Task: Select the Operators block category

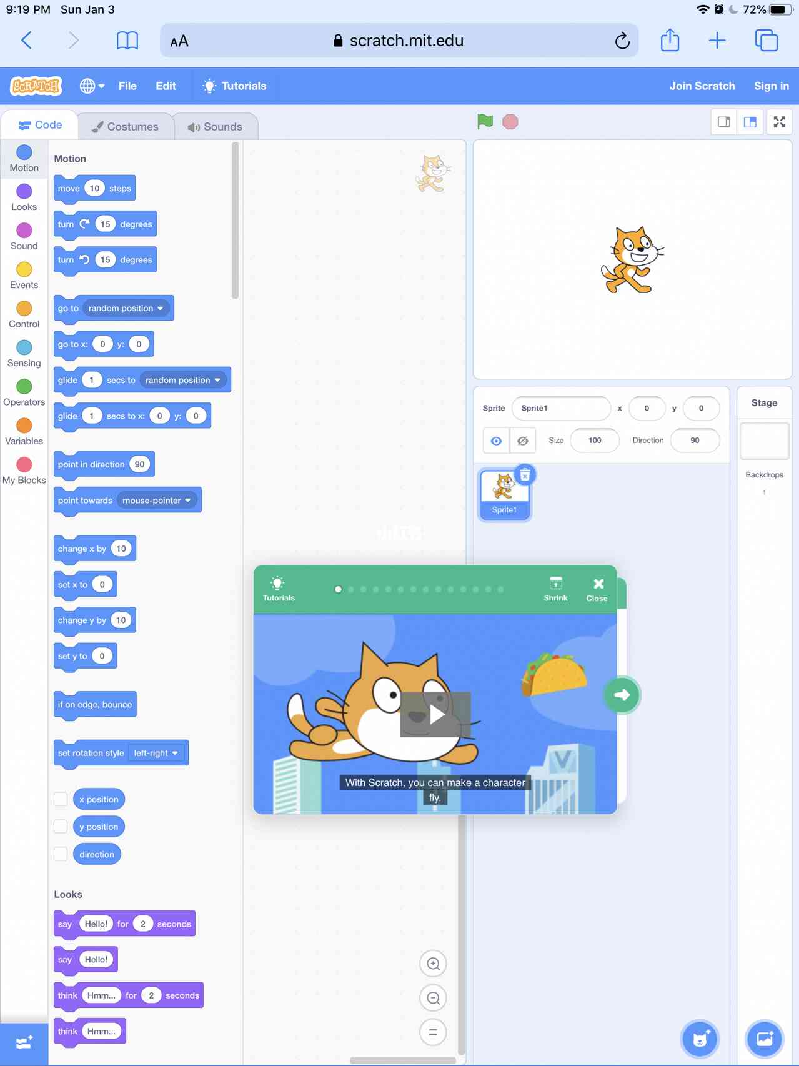Action: pyautogui.click(x=24, y=392)
